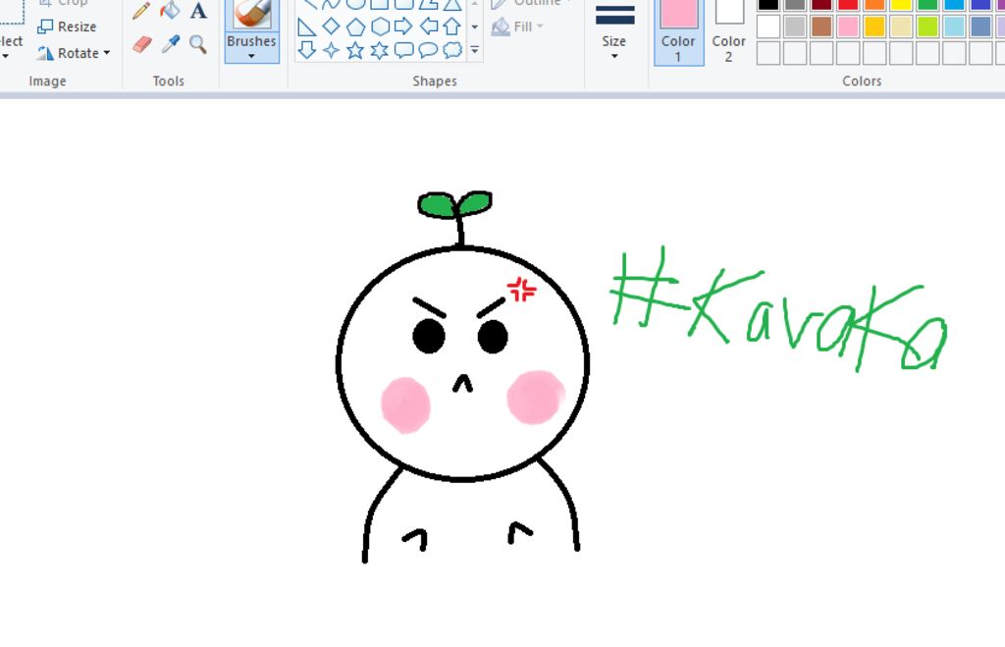Choose the down arrow shape

307,50
